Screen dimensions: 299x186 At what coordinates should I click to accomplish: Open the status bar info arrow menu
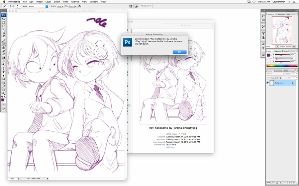tap(48, 179)
